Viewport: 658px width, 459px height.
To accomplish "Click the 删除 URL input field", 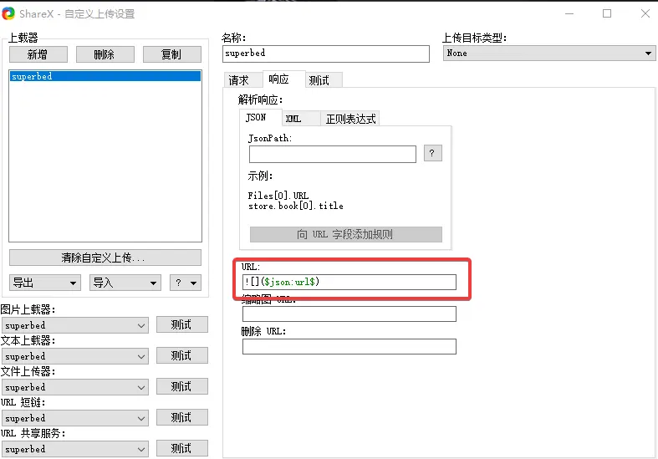I will tap(349, 347).
